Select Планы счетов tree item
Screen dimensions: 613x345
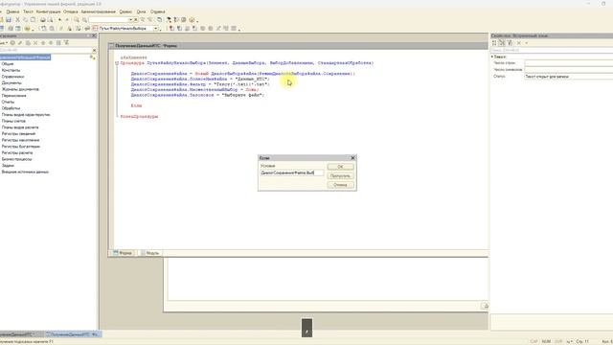pos(13,121)
